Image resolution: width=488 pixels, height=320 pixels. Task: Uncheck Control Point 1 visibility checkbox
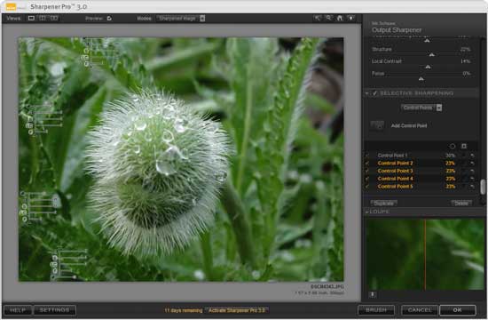coord(367,156)
